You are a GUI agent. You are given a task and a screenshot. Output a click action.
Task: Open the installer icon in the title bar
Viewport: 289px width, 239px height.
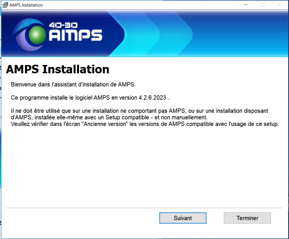(5, 5)
